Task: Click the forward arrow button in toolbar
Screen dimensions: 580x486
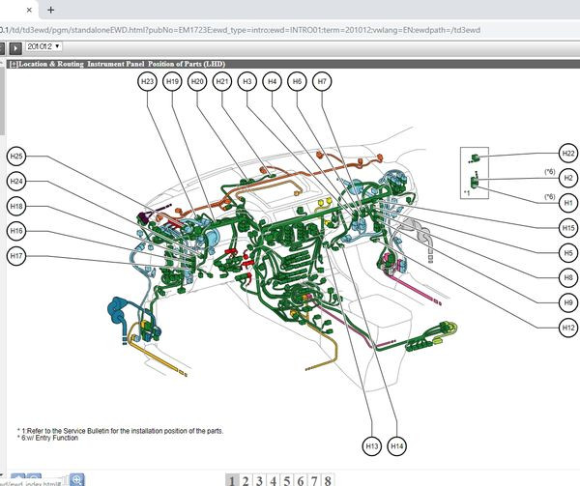Action: 15,46
